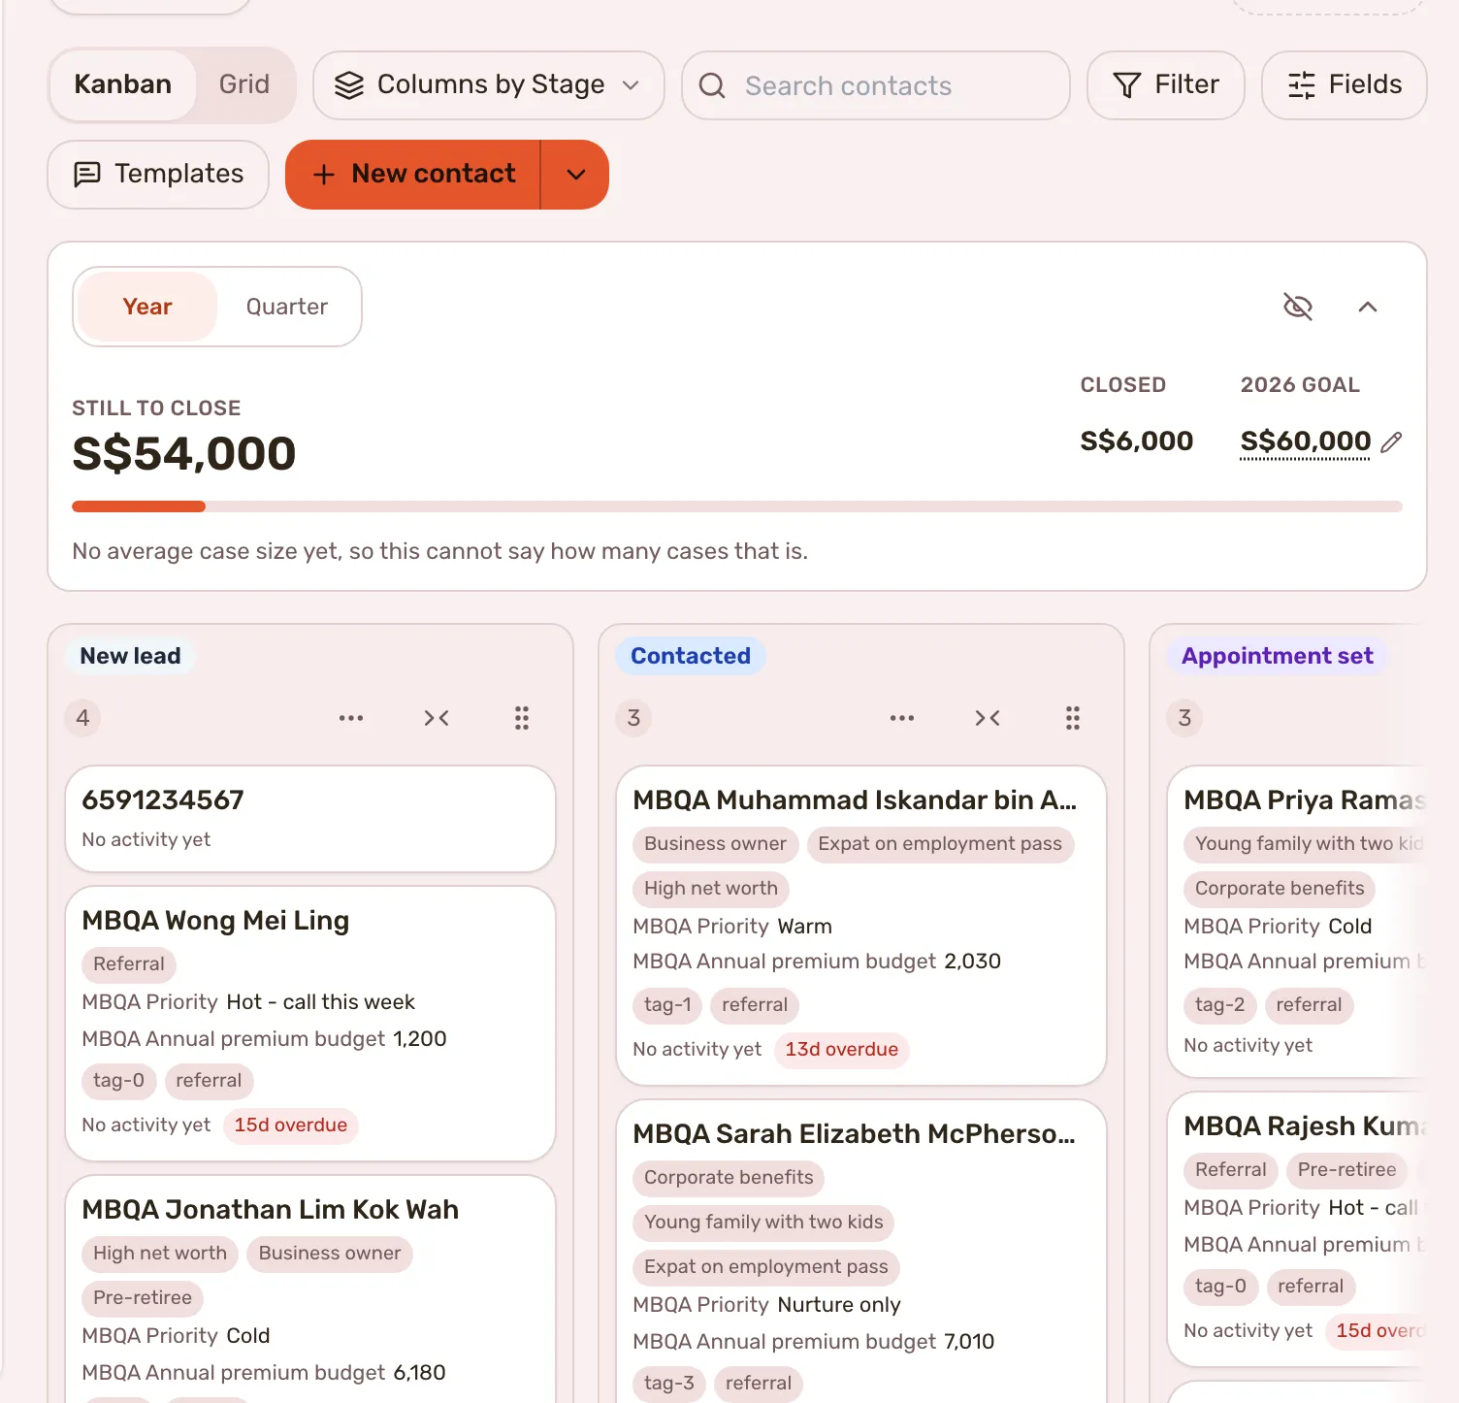Screen dimensions: 1459x1403
Task: Open the Columns by Stage dropdown
Action: [489, 85]
